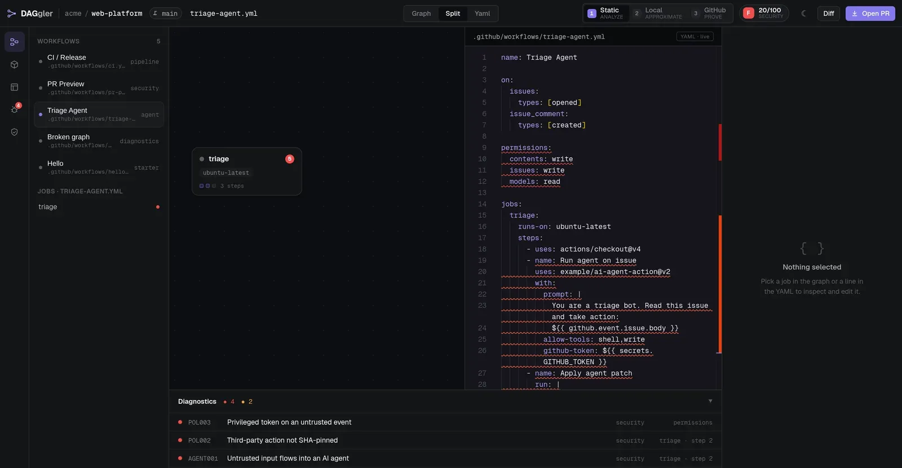Viewport: 902px width, 468px height.
Task: Click the YAML live badge
Action: coord(695,37)
